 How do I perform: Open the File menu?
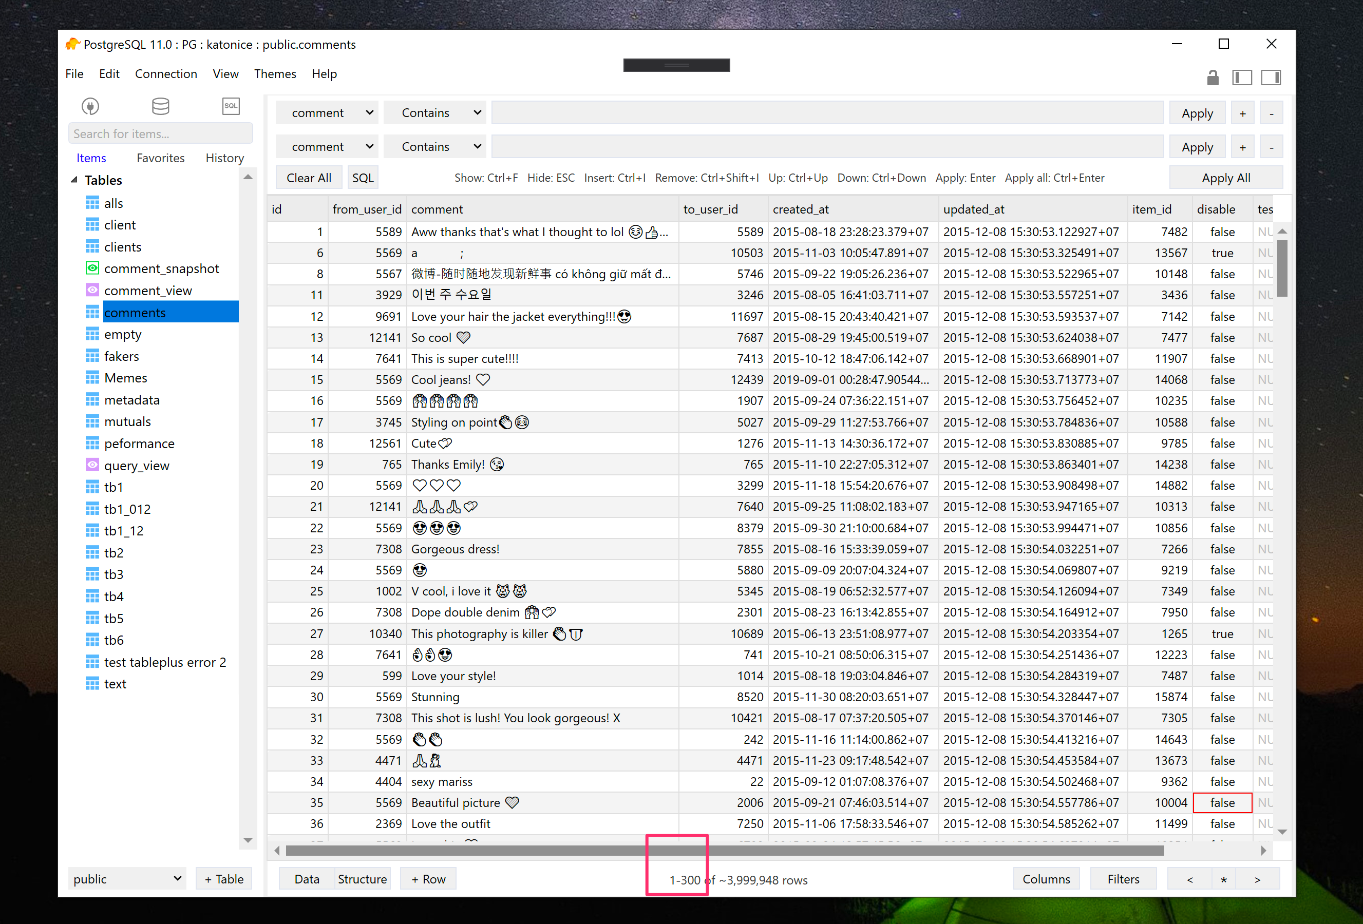point(74,74)
